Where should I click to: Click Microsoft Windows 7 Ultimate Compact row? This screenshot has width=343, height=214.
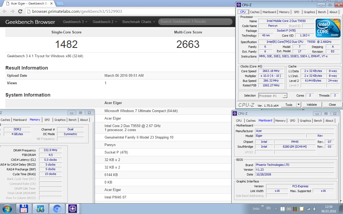click(141, 111)
